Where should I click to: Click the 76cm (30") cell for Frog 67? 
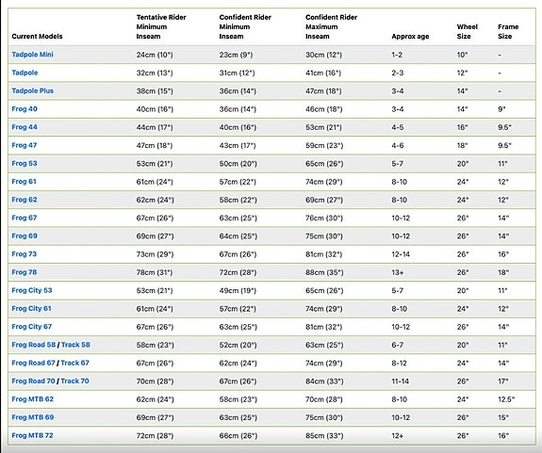coord(324,218)
